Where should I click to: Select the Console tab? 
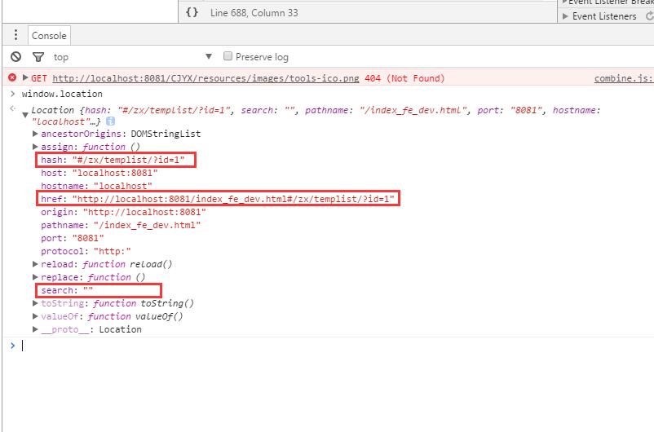click(49, 36)
